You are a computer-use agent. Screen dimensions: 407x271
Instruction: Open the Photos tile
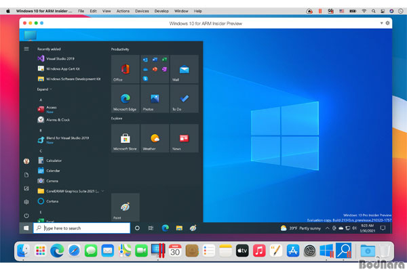[x=155, y=98]
